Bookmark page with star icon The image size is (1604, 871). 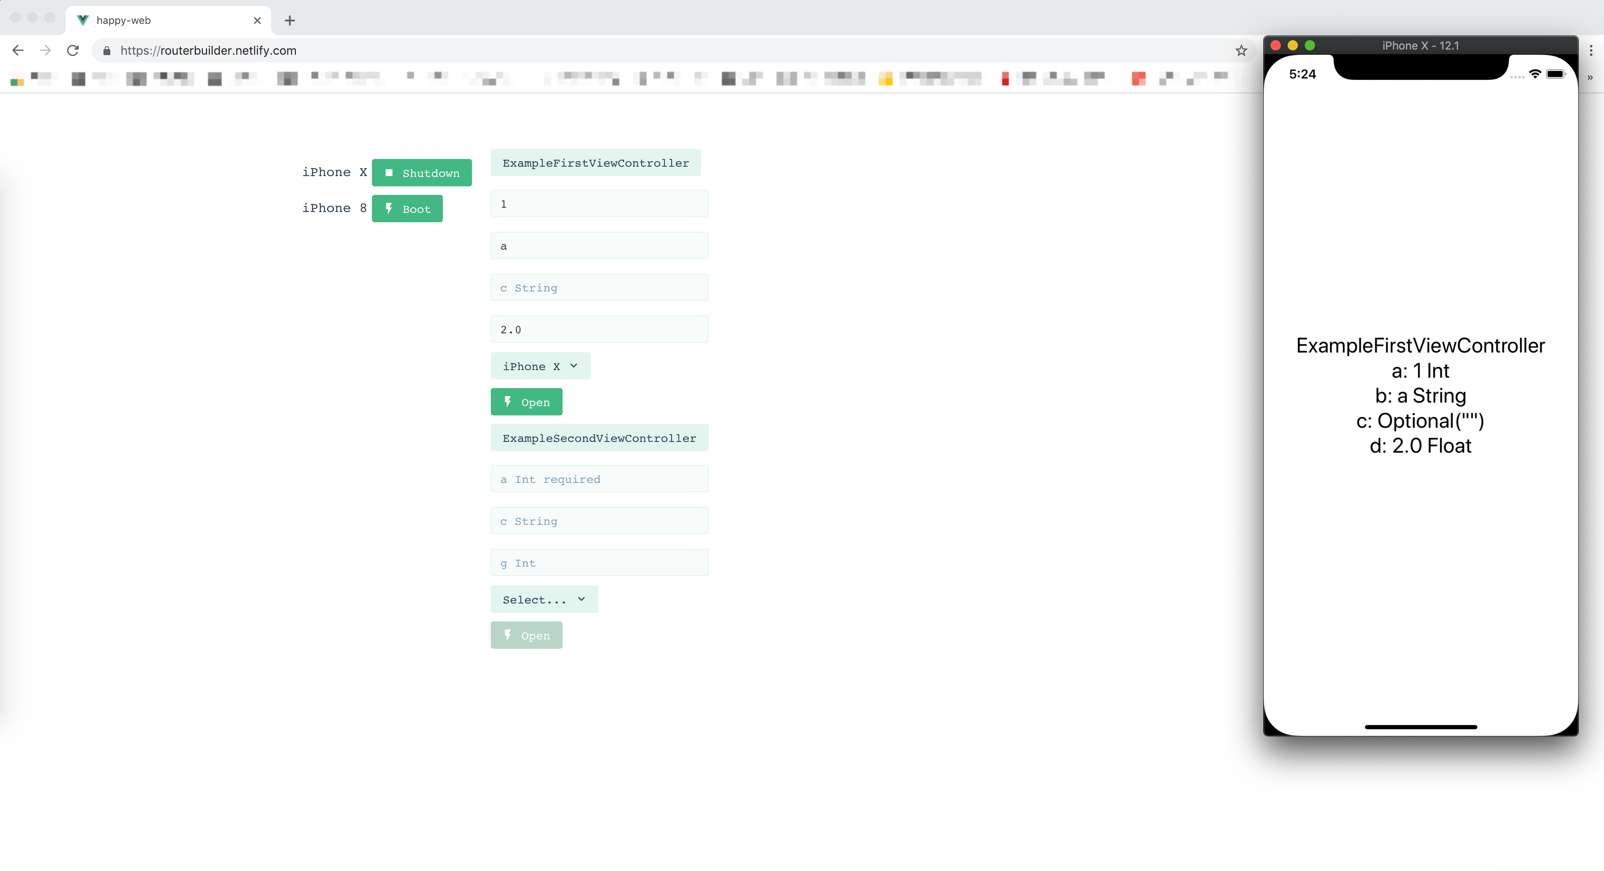tap(1241, 50)
